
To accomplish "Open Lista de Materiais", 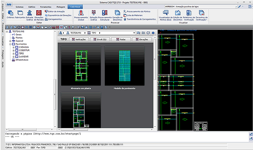I will 133,15.
